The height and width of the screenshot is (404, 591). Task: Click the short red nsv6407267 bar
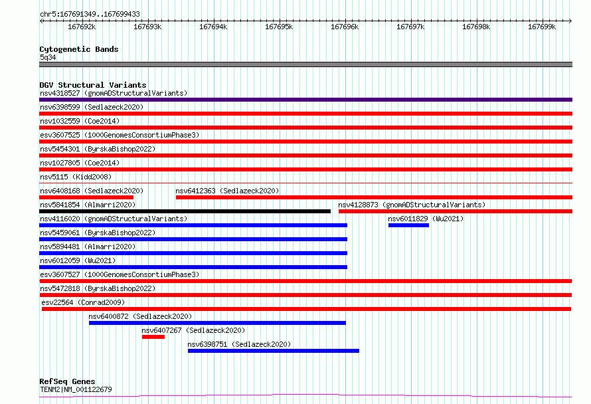(x=153, y=337)
